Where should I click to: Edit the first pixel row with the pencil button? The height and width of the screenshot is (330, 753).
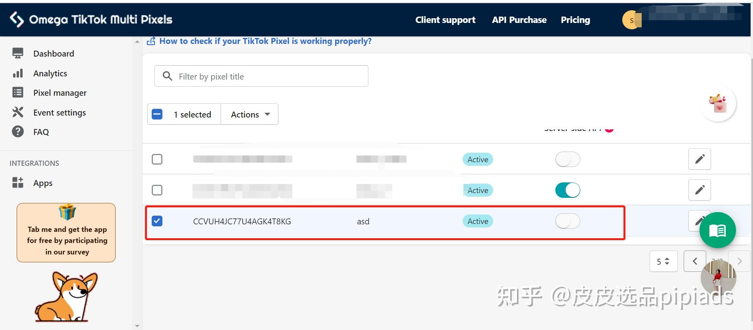(x=700, y=159)
